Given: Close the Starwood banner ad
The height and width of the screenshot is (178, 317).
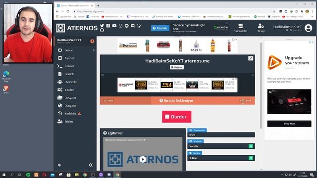Looking at the screenshot, I should click(236, 40).
